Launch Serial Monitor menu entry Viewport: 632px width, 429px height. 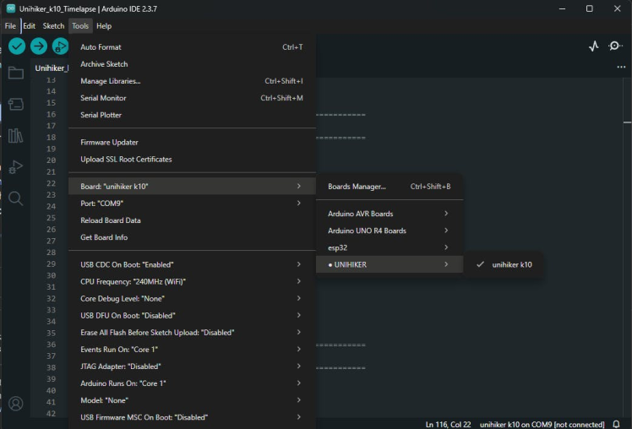click(192, 98)
